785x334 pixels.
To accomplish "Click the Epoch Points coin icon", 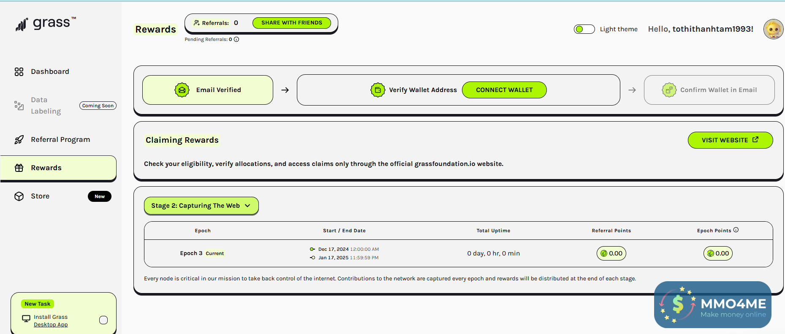I will [711, 253].
